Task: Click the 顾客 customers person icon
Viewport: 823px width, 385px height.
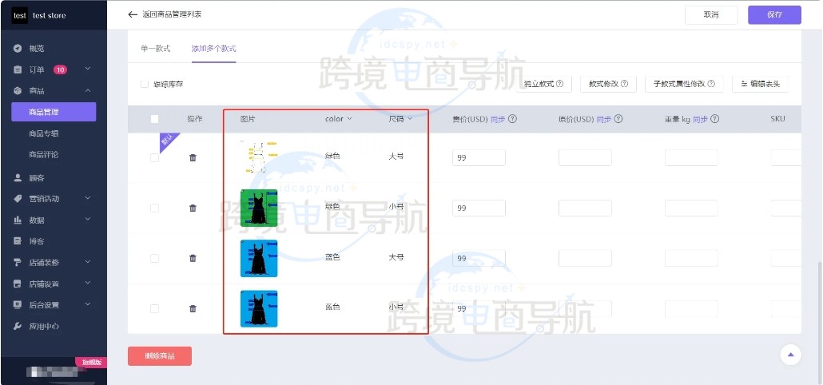Action: 18,178
